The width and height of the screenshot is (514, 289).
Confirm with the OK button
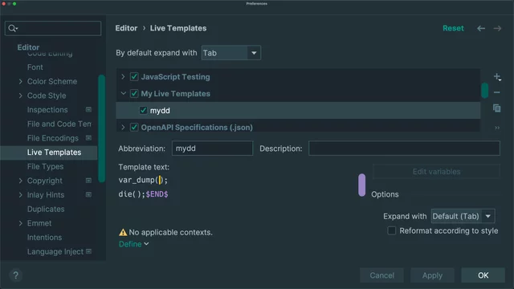(483, 275)
